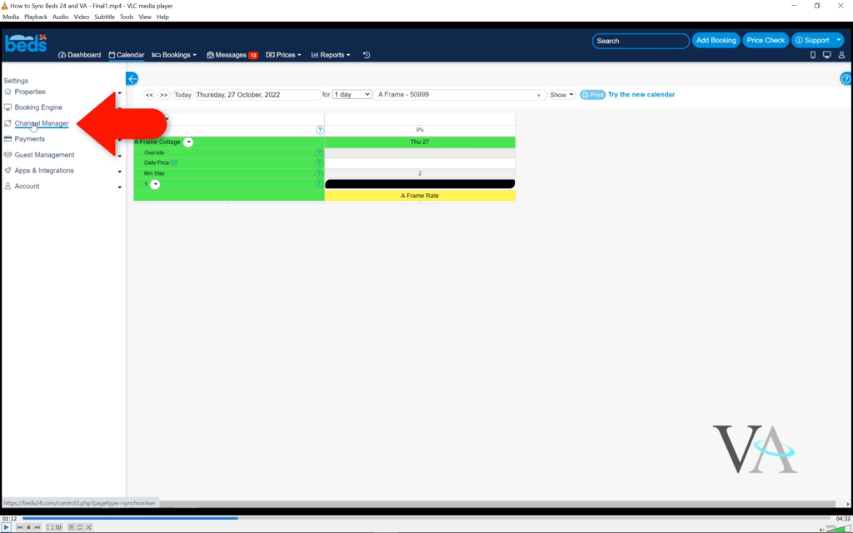Expand the Show dropdown in the calendar toolbar

coord(561,95)
